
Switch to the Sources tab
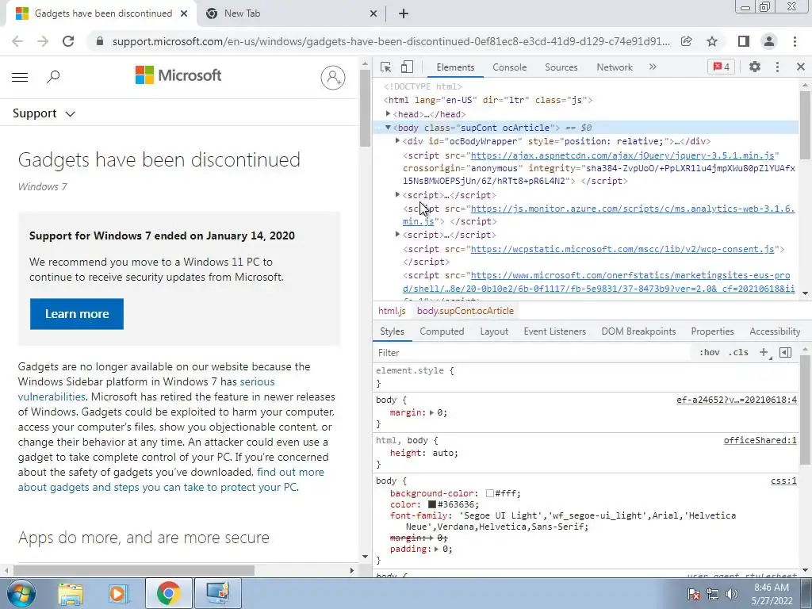click(561, 67)
